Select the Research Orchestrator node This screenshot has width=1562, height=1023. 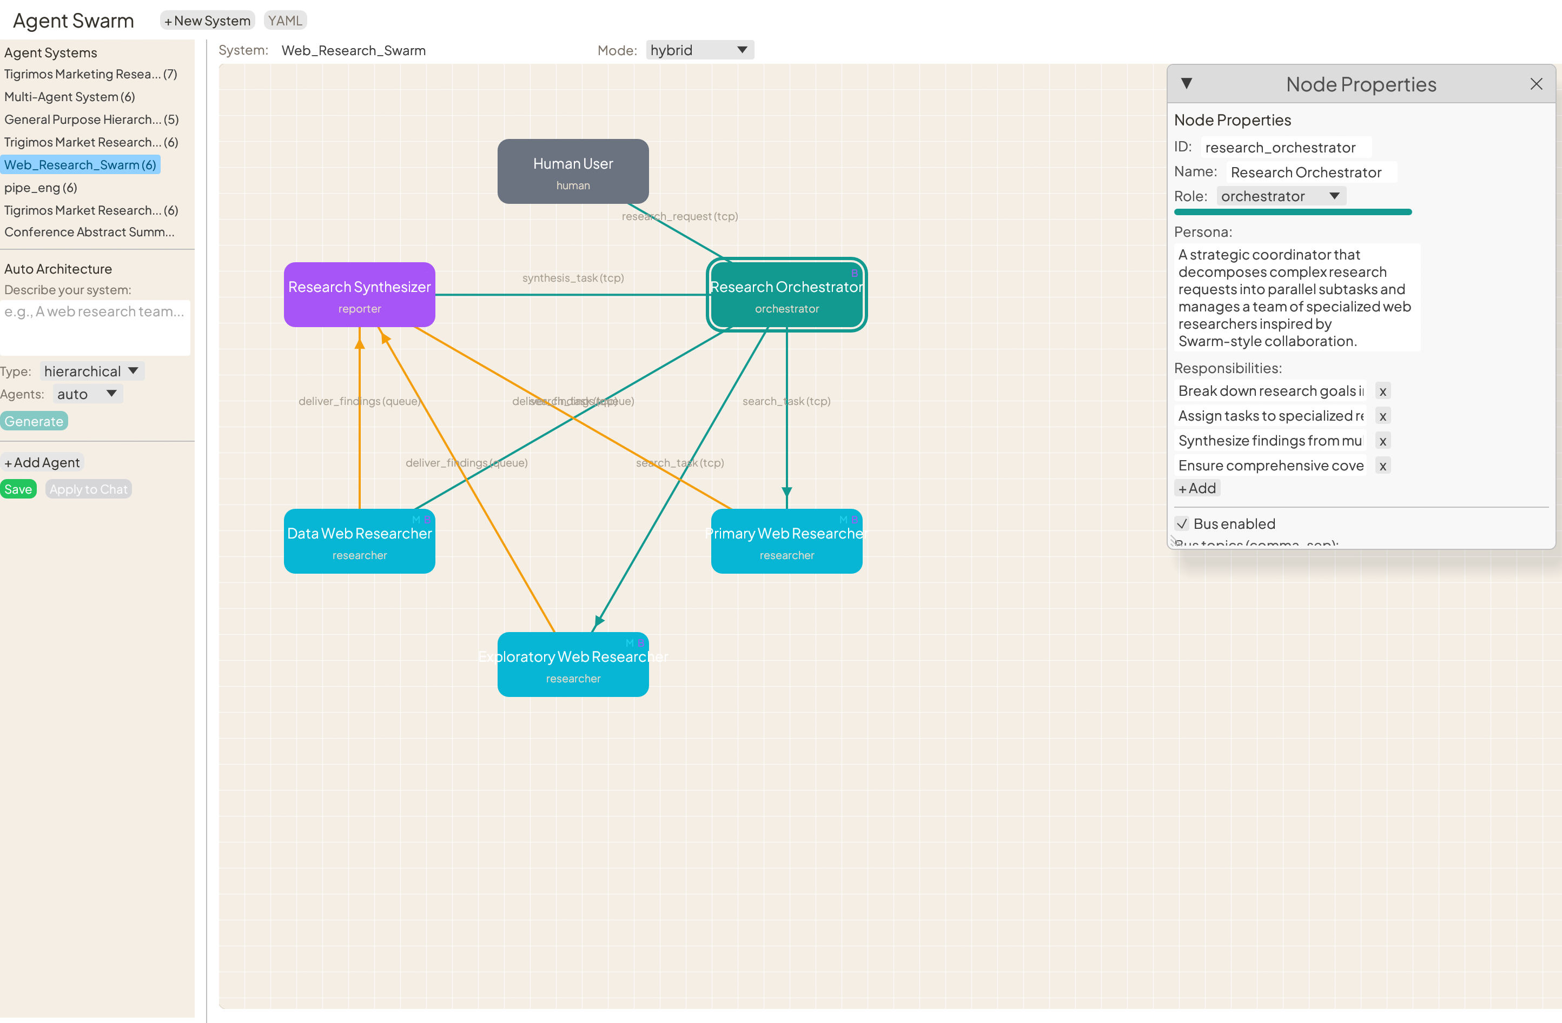click(786, 295)
